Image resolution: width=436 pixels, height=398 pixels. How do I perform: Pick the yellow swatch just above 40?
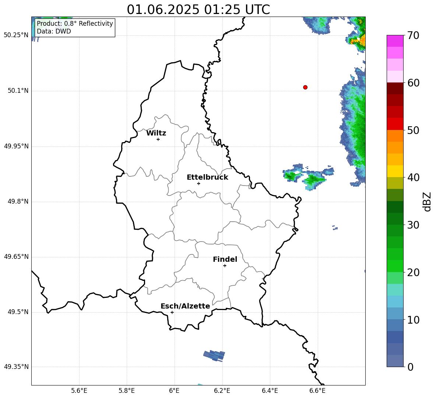pos(395,171)
